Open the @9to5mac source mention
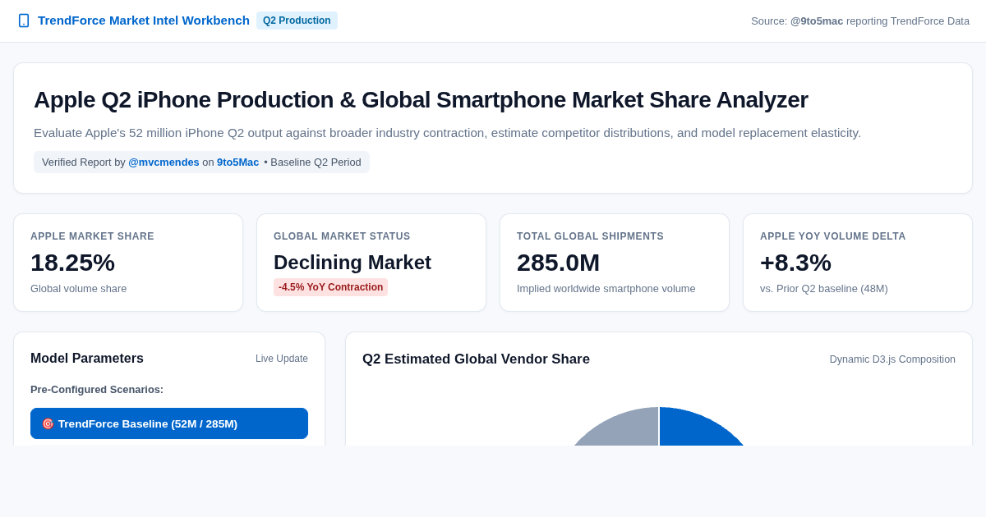This screenshot has width=986, height=517. [817, 21]
